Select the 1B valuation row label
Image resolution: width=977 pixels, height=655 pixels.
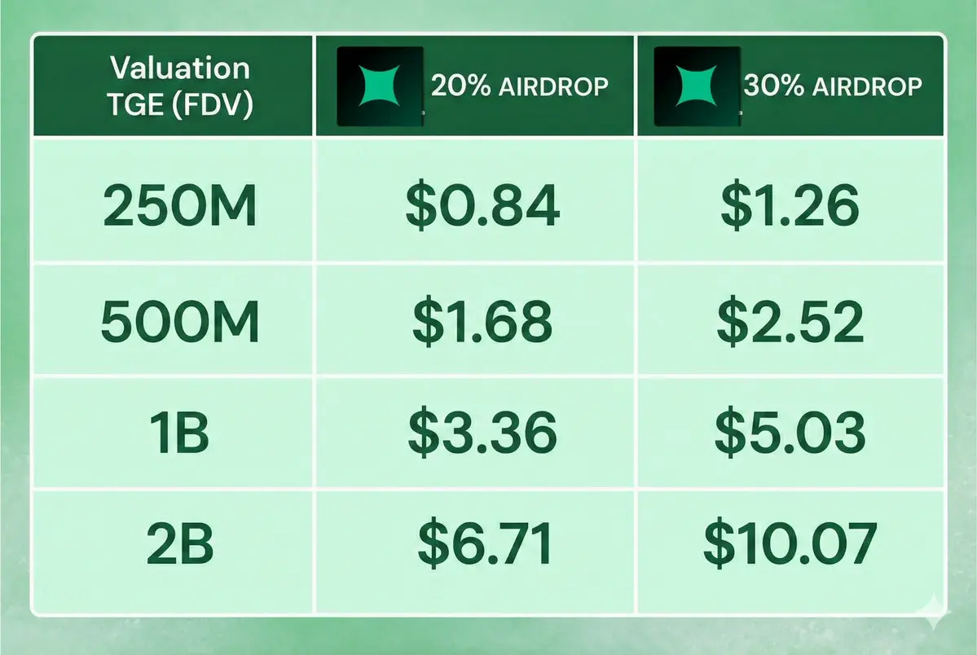tap(179, 433)
